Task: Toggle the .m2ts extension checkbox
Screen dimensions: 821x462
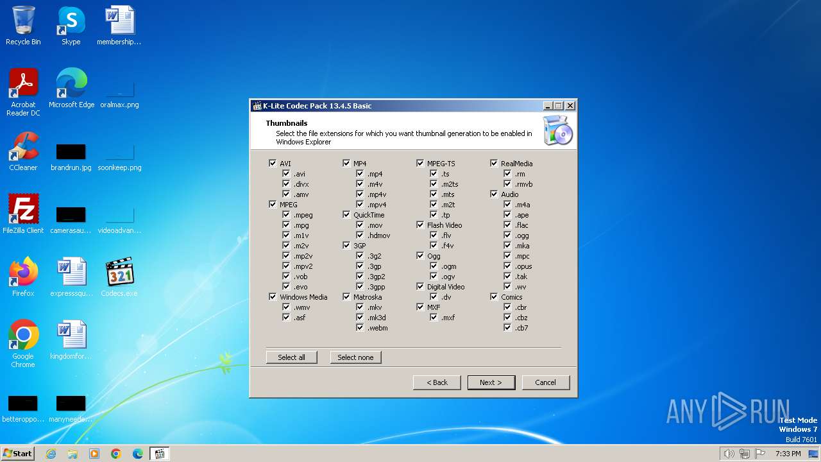Action: click(434, 184)
